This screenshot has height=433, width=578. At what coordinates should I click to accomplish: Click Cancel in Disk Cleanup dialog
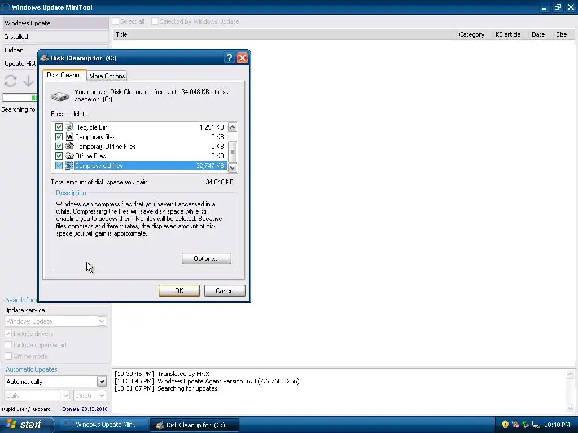pyautogui.click(x=225, y=290)
